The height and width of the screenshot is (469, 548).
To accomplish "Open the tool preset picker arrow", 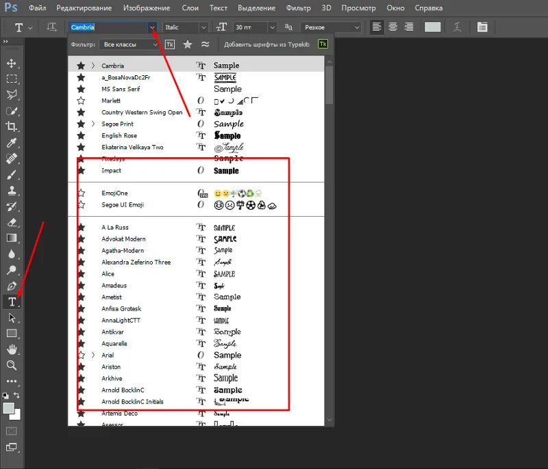I will [x=30, y=27].
